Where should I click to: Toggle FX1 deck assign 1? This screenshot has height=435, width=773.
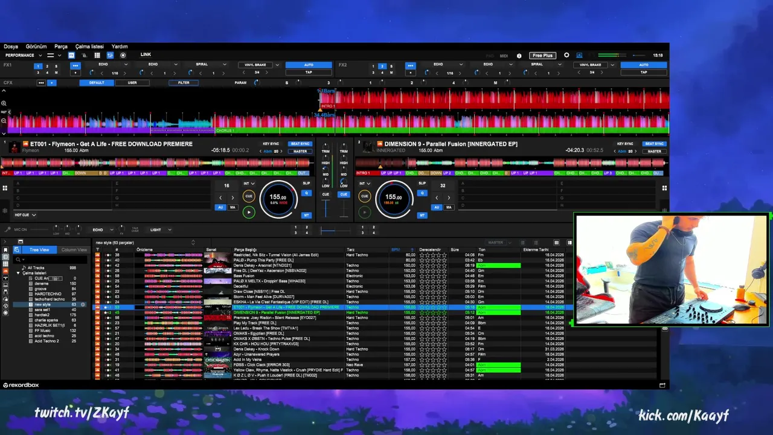tap(38, 66)
